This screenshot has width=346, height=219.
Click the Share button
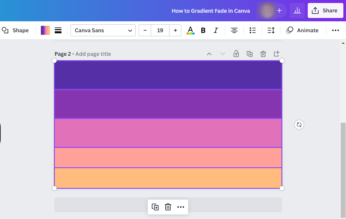click(x=325, y=10)
